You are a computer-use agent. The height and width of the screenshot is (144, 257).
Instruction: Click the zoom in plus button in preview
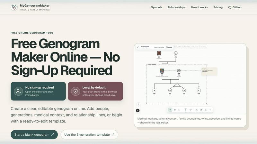138,104
